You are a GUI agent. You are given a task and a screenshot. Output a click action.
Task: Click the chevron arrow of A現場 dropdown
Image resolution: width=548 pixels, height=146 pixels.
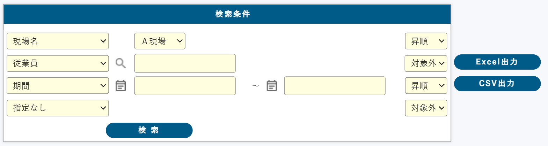pos(180,41)
